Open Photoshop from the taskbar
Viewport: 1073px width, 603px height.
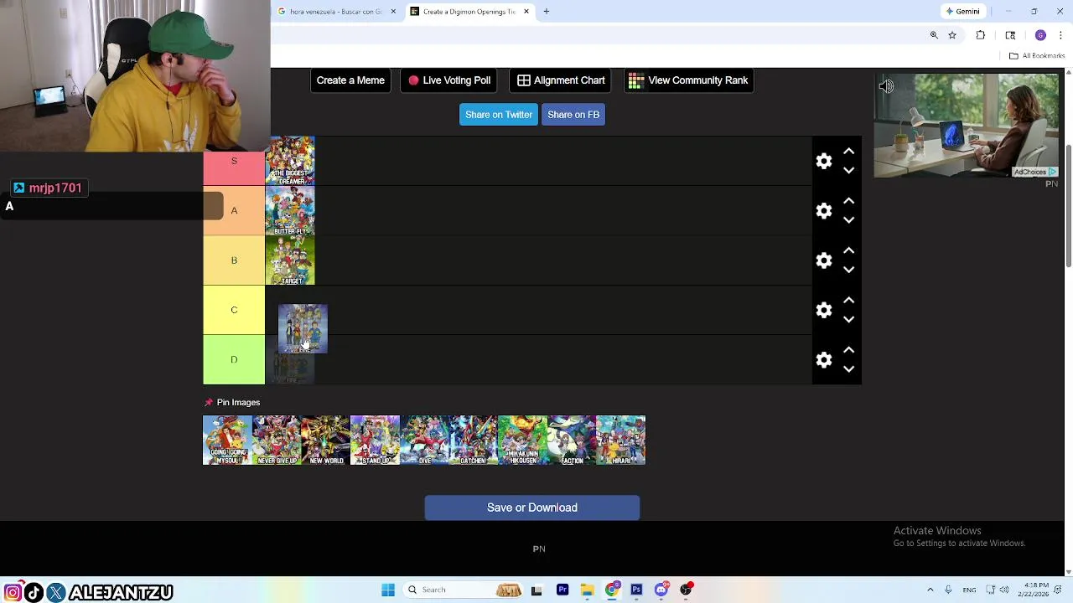point(636,590)
